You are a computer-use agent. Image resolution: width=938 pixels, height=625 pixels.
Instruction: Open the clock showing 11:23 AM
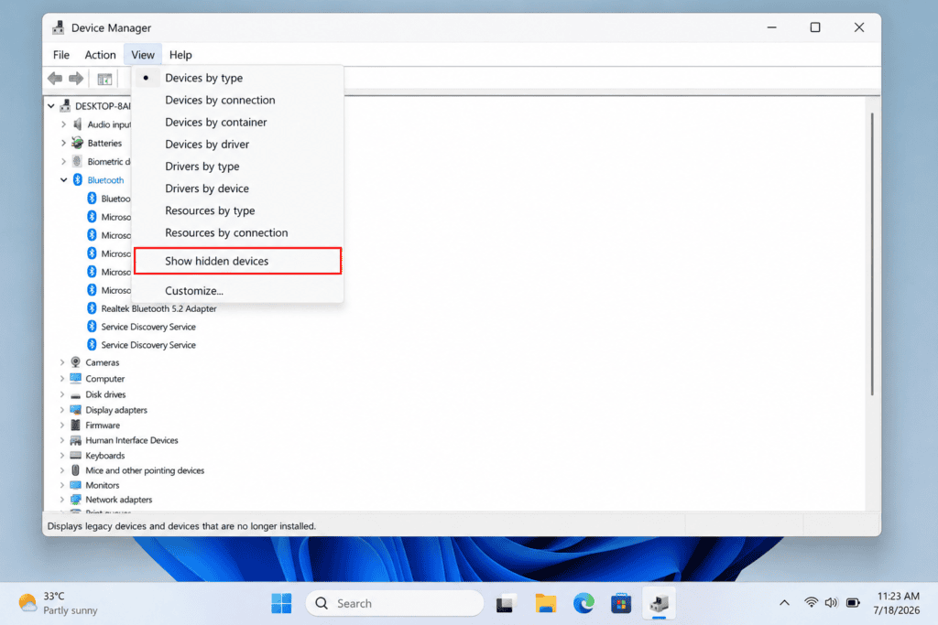coord(898,603)
